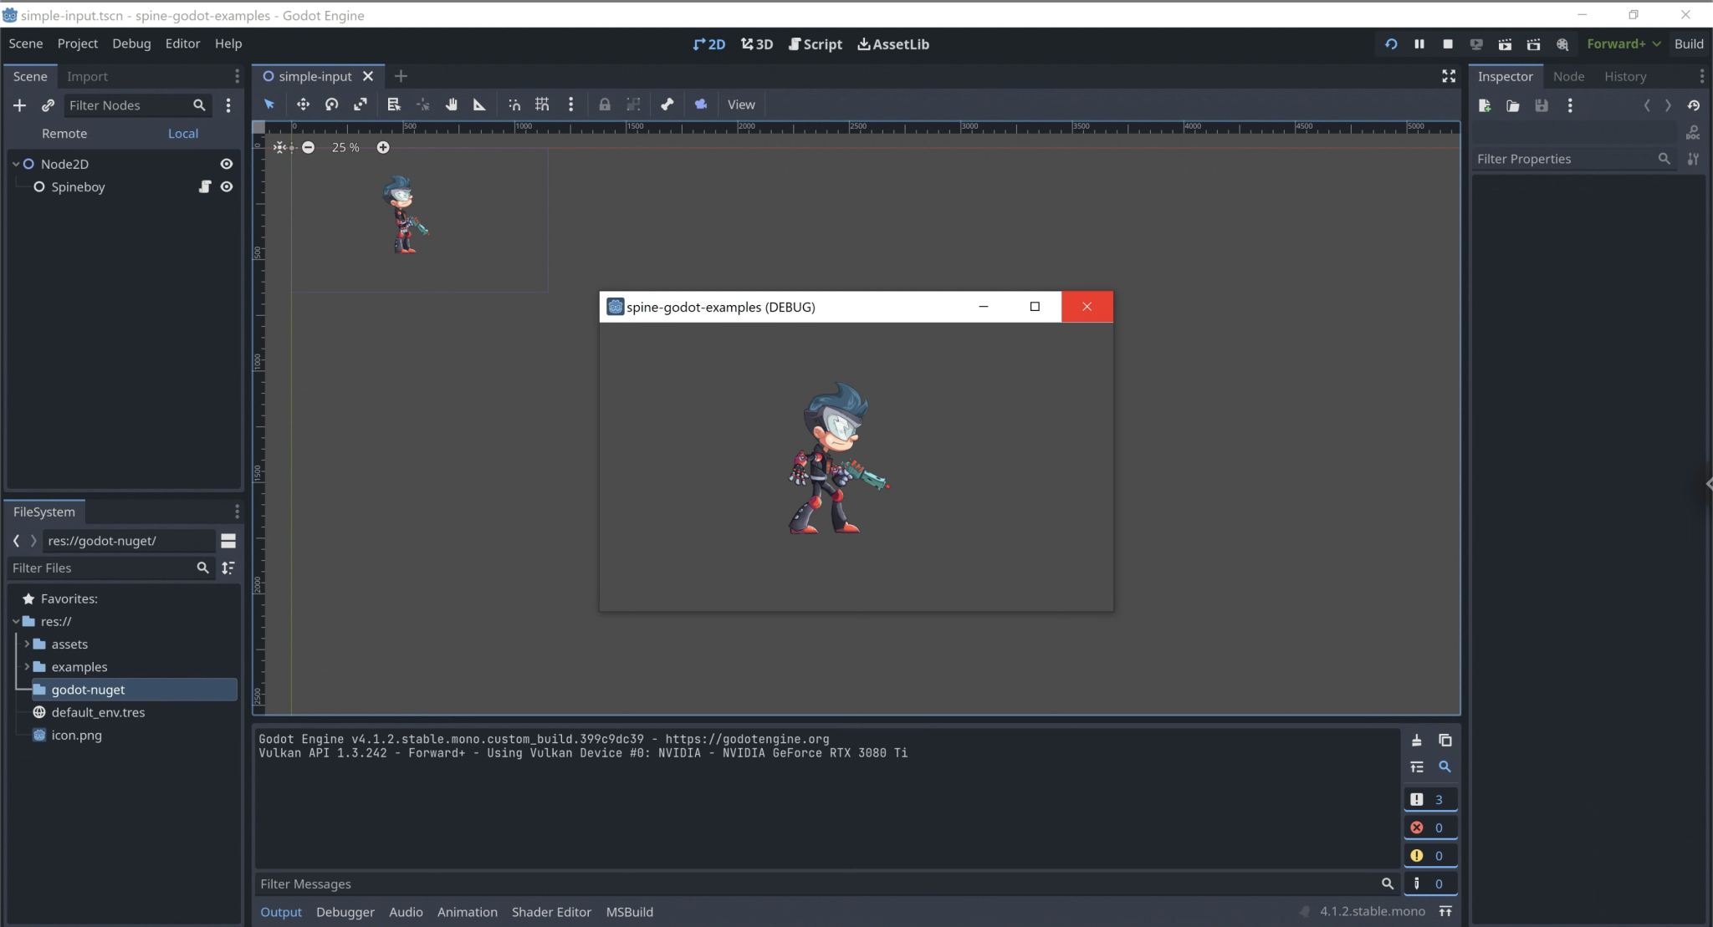Click the project camera override icon
The image size is (1713, 927).
[701, 104]
